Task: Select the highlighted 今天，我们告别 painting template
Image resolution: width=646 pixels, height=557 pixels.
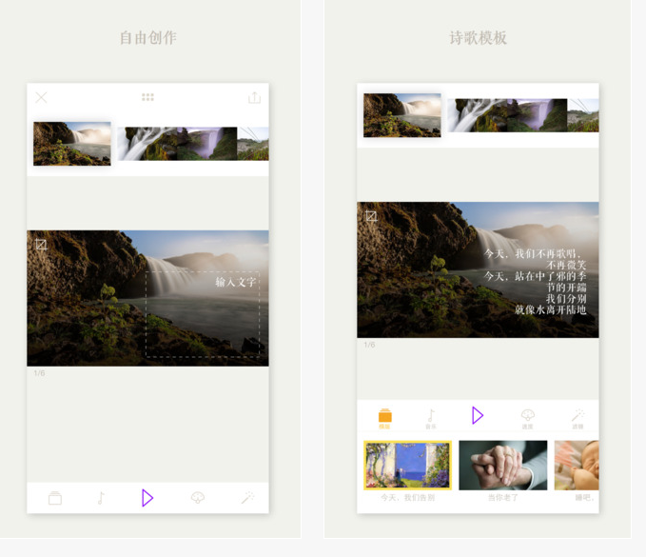Action: pyautogui.click(x=407, y=466)
